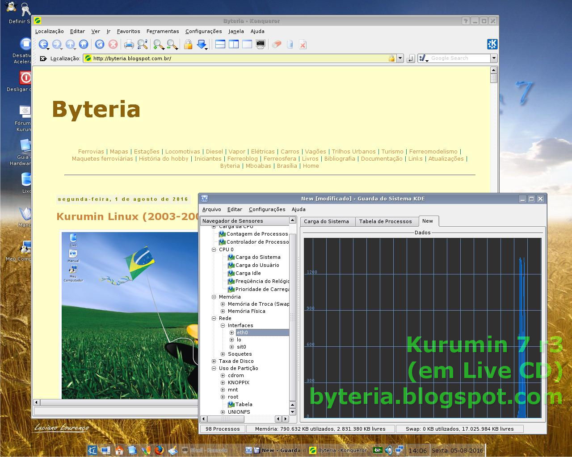
Task: Toggle the split view left/right icon
Action: [x=234, y=44]
